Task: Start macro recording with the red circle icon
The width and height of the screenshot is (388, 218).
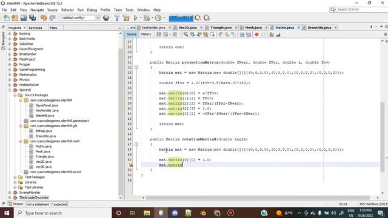Action: click(256, 35)
